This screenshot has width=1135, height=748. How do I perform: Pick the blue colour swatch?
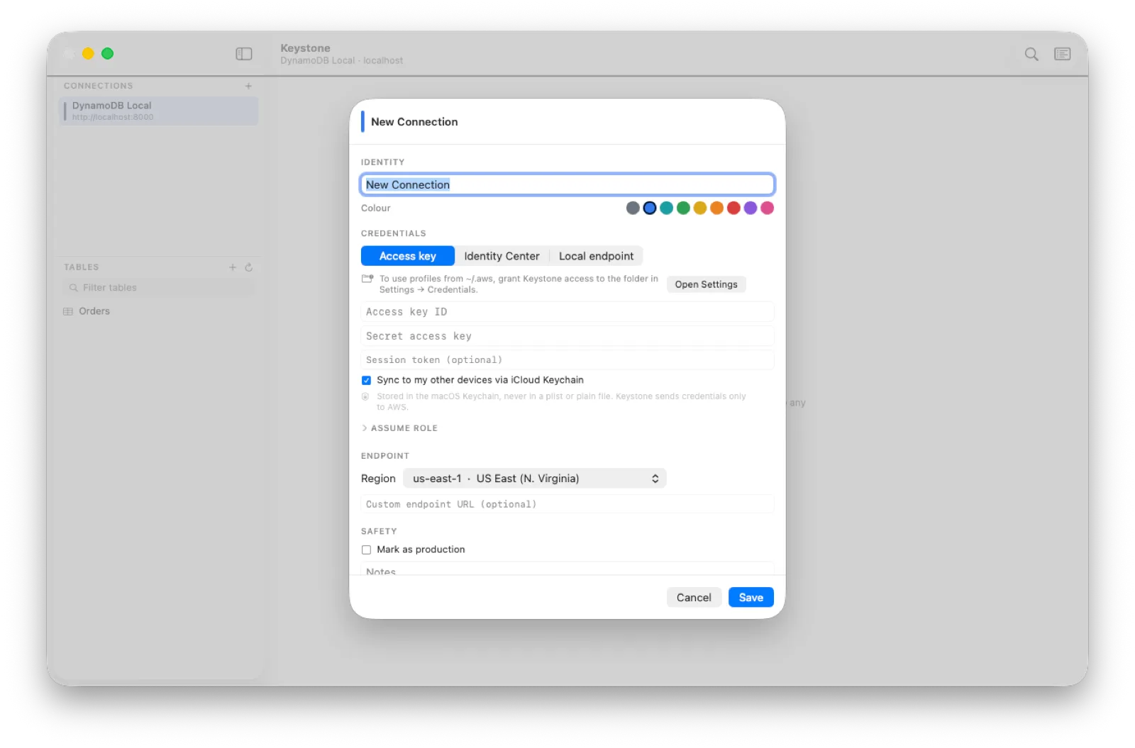coord(650,208)
